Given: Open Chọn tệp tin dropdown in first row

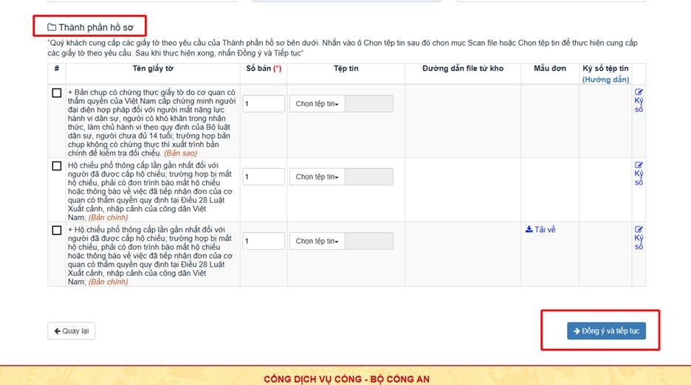Looking at the screenshot, I should (317, 104).
